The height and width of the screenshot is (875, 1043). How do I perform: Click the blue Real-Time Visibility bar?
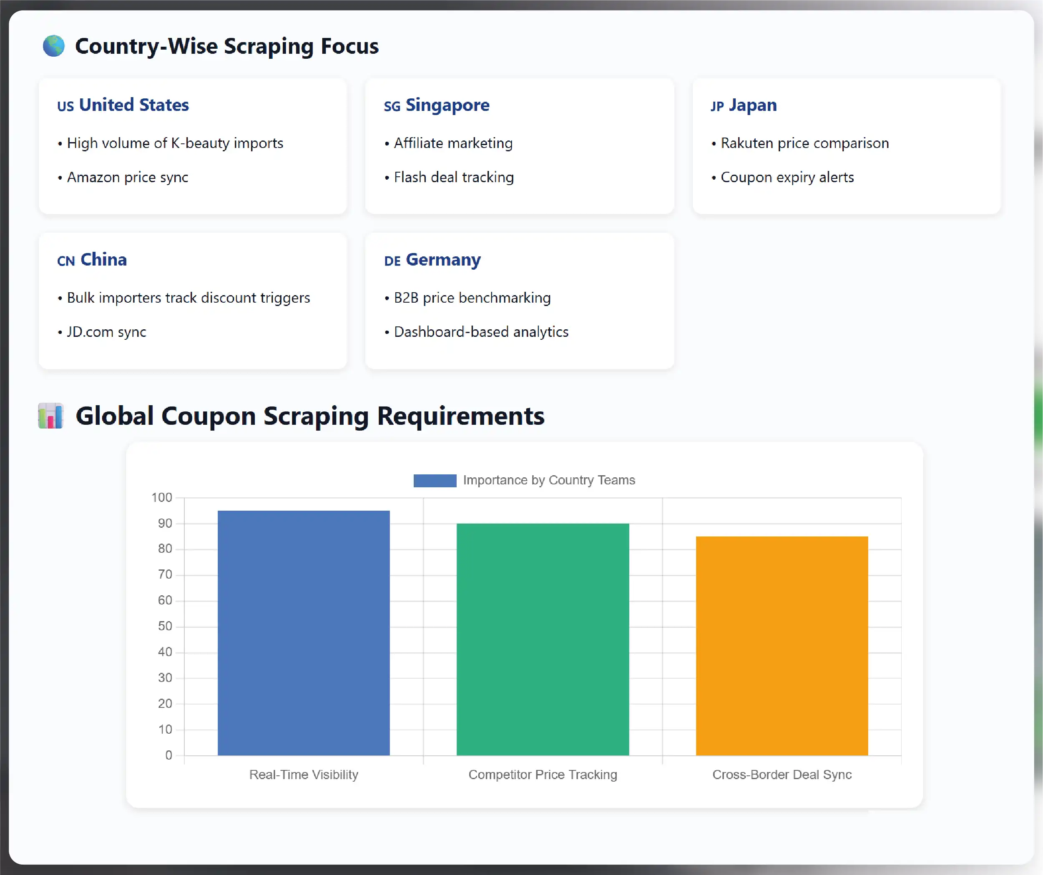tap(304, 633)
